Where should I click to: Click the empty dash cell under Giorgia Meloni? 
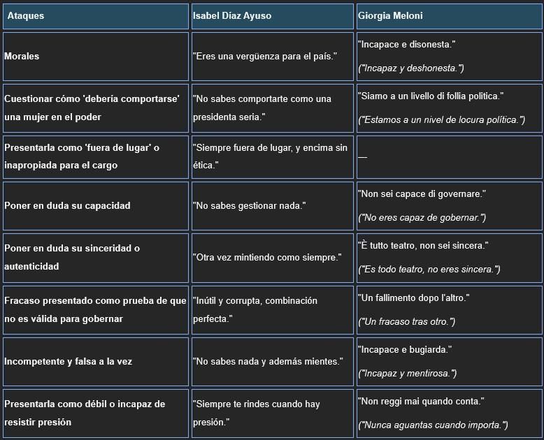[362, 156]
